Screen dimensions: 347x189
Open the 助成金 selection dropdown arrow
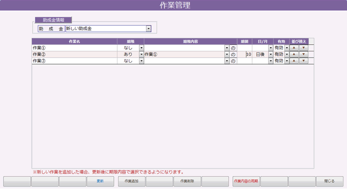click(x=148, y=29)
